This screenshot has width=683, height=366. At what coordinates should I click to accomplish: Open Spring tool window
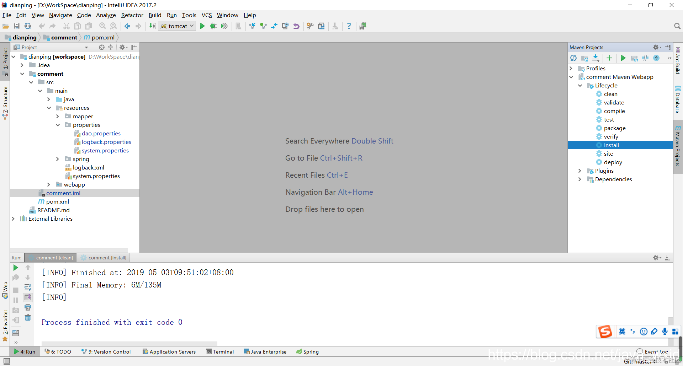coord(307,352)
